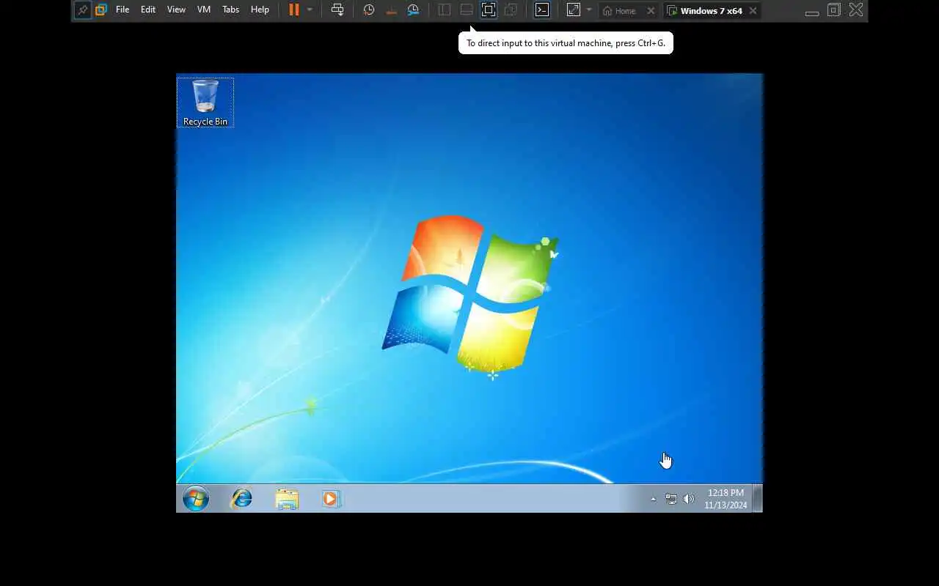Click the VMware Workstation logo icon
The height and width of the screenshot is (586, 939).
click(101, 10)
